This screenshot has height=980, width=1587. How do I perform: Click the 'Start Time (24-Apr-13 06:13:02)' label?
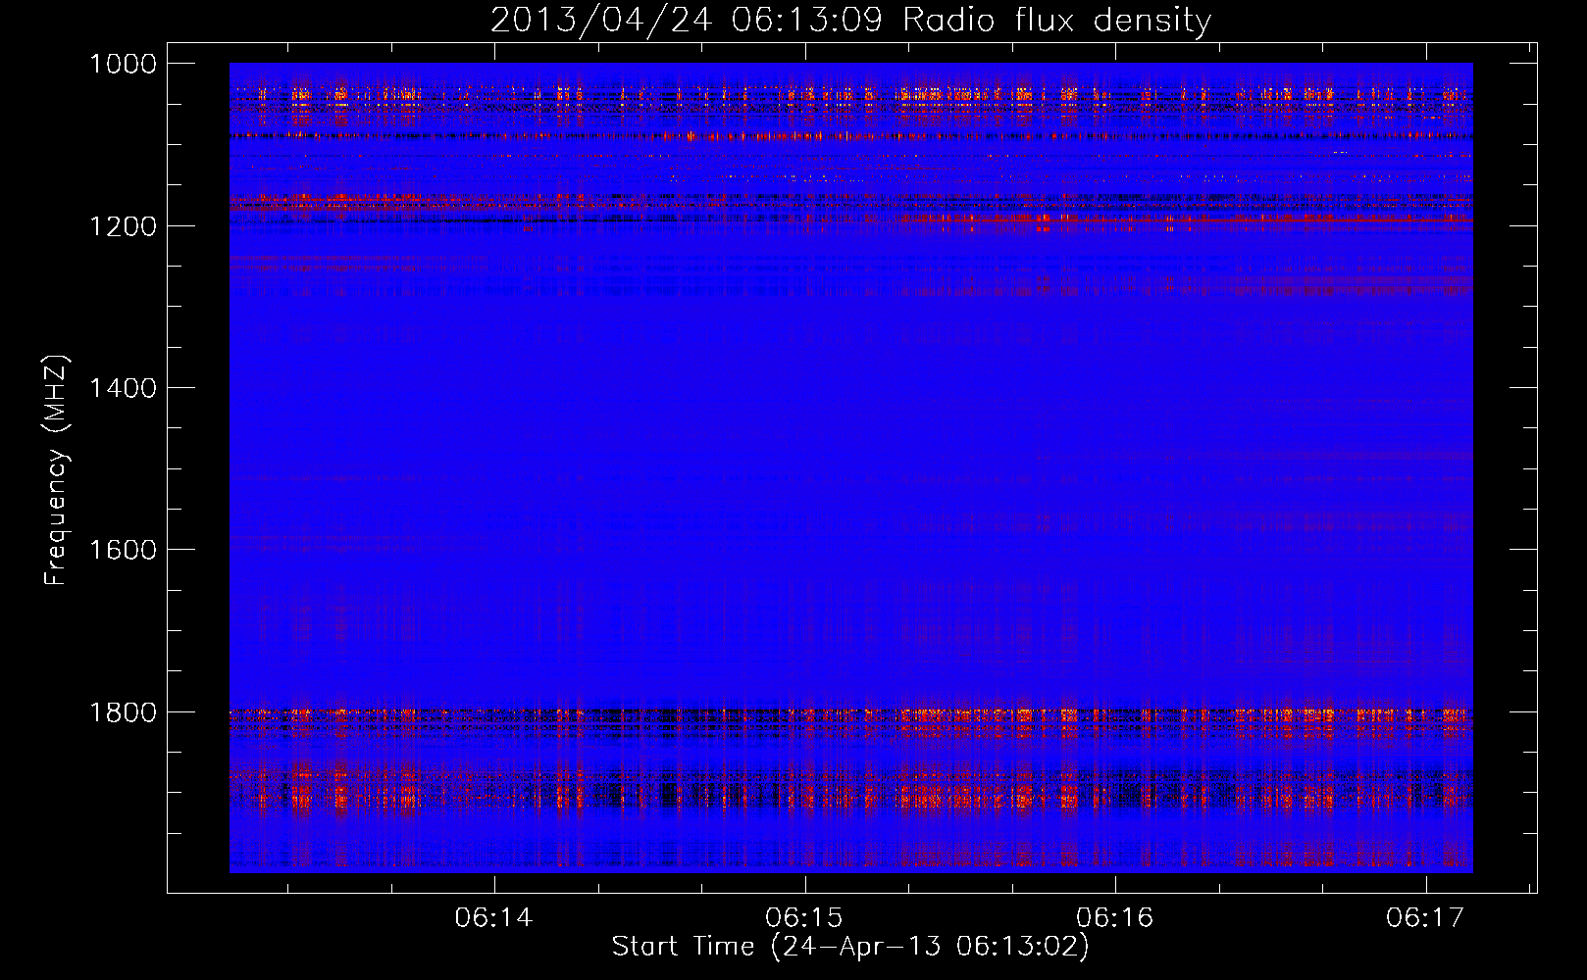coord(850,947)
